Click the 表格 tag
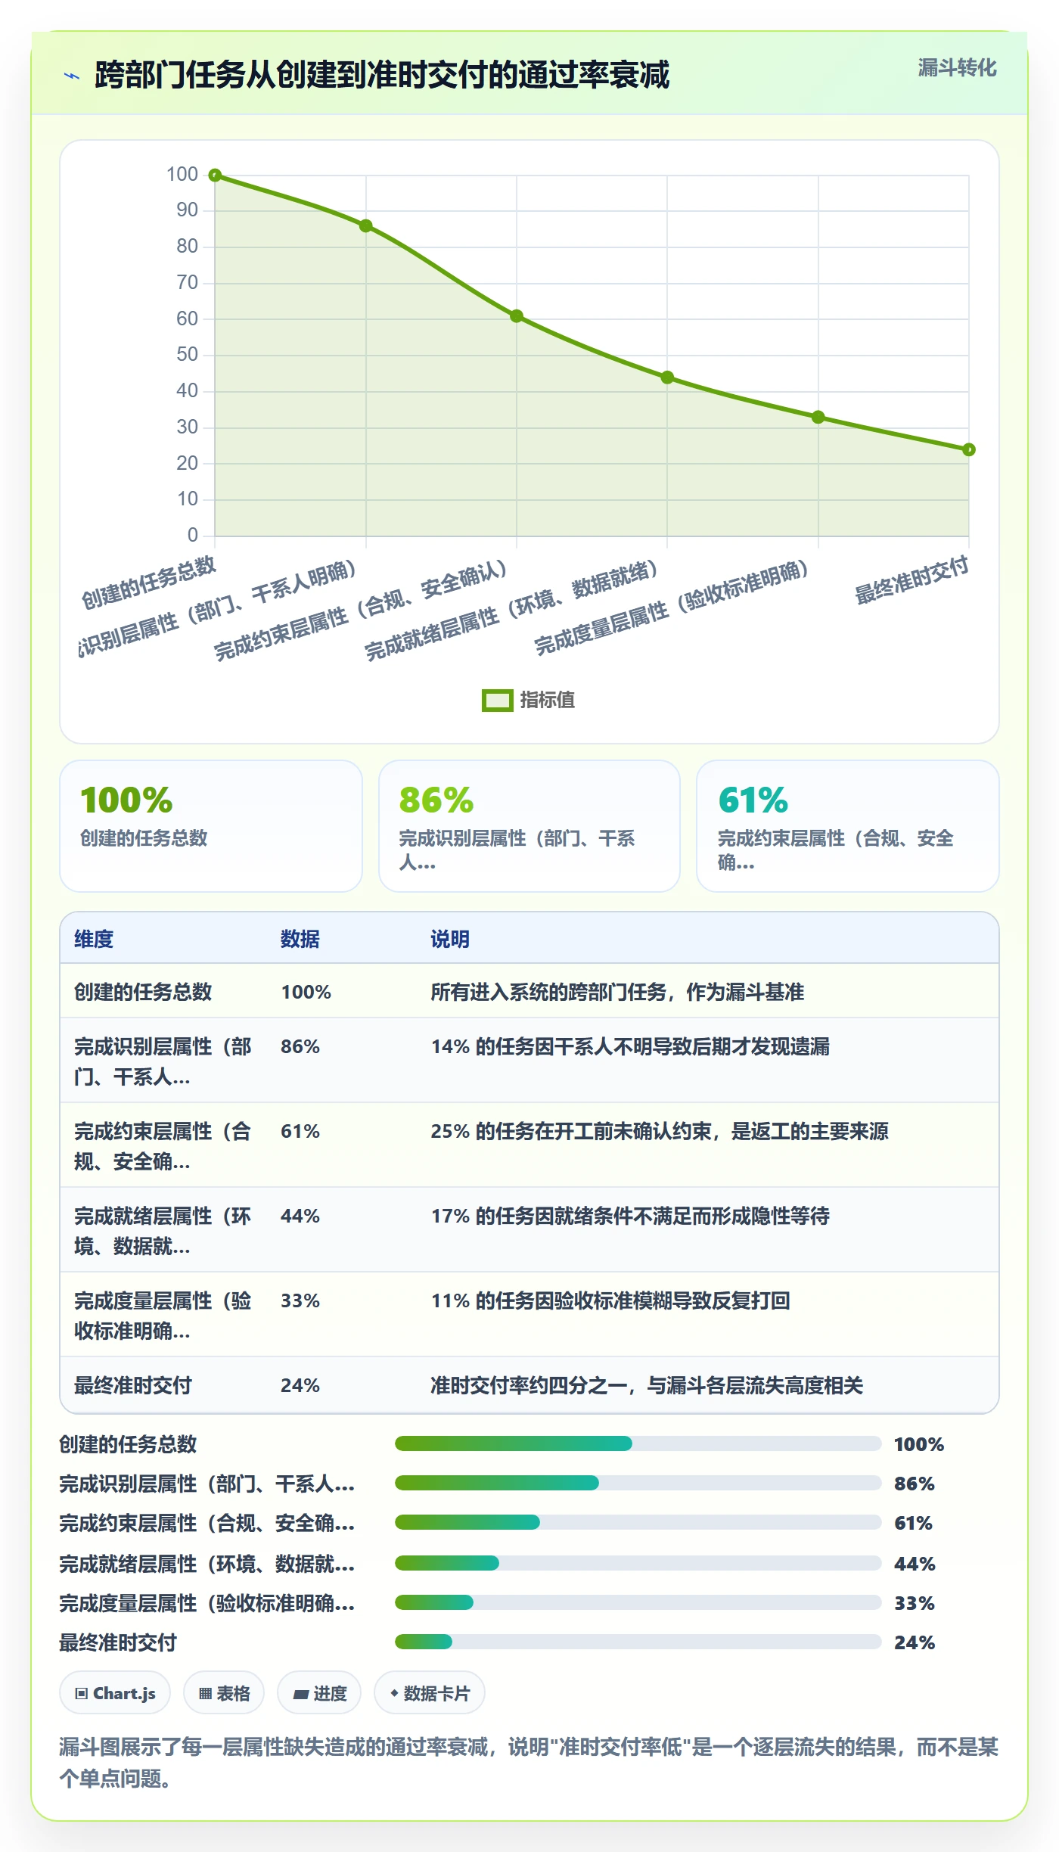Image resolution: width=1059 pixels, height=1852 pixels. coord(224,1693)
